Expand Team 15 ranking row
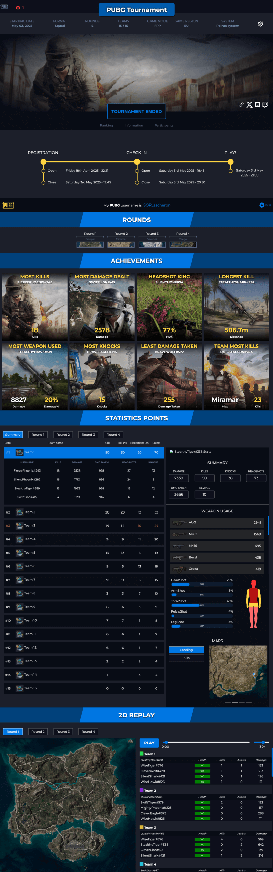The width and height of the screenshot is (273, 872). click(x=84, y=688)
